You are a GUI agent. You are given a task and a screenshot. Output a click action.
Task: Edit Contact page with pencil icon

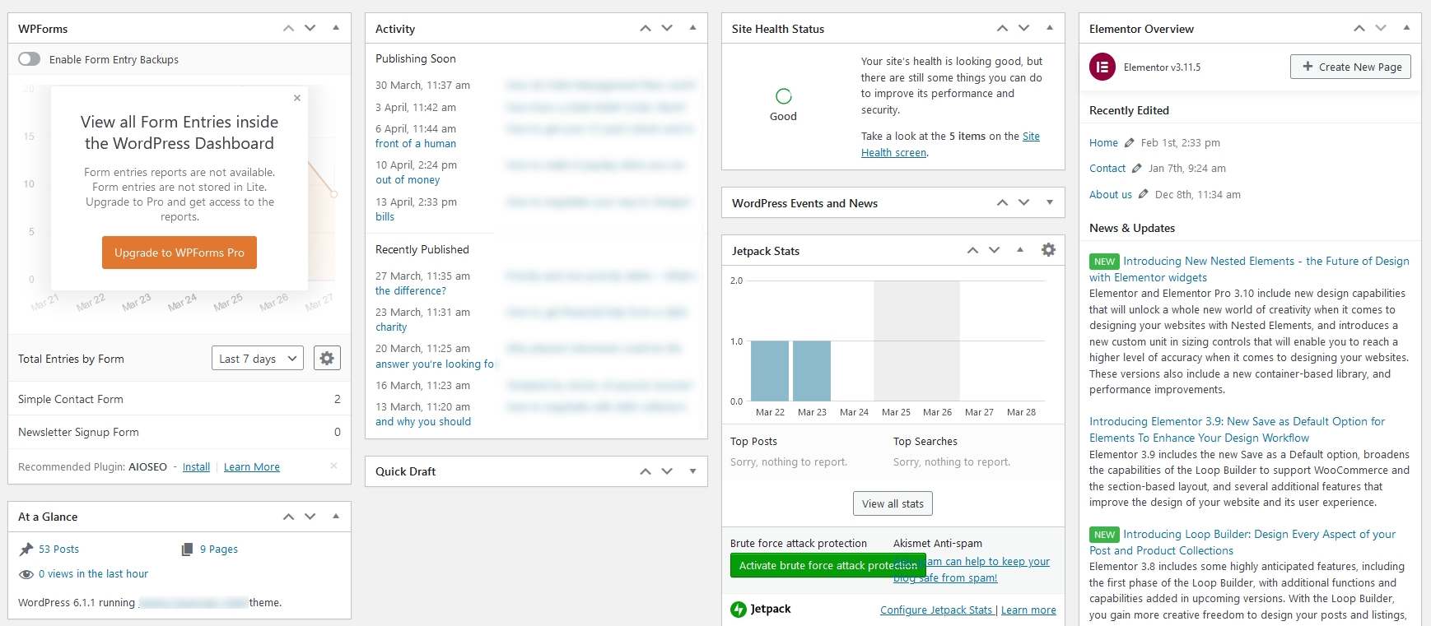click(x=1137, y=169)
